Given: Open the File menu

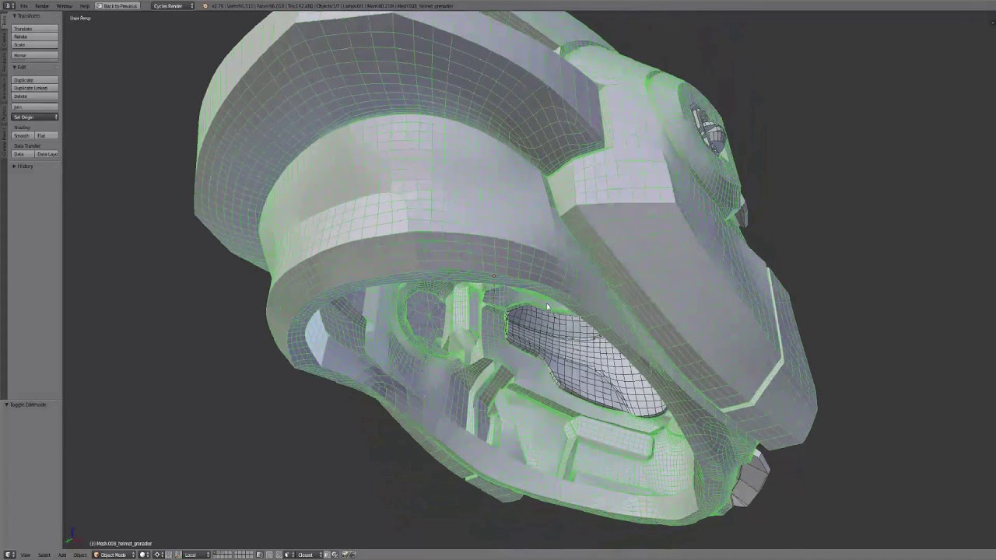Looking at the screenshot, I should tap(24, 6).
